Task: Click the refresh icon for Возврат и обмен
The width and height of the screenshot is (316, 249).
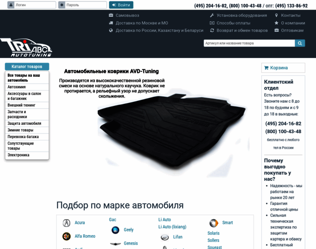Action: point(212,30)
